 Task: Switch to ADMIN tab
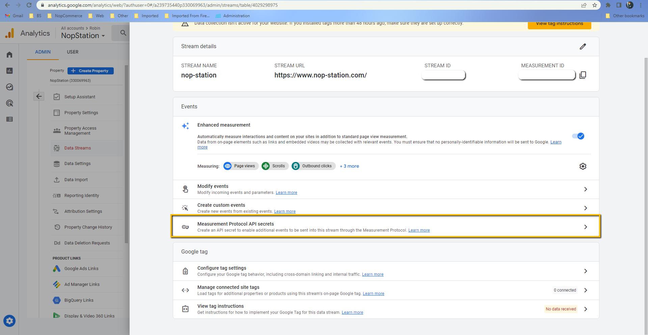(x=43, y=52)
